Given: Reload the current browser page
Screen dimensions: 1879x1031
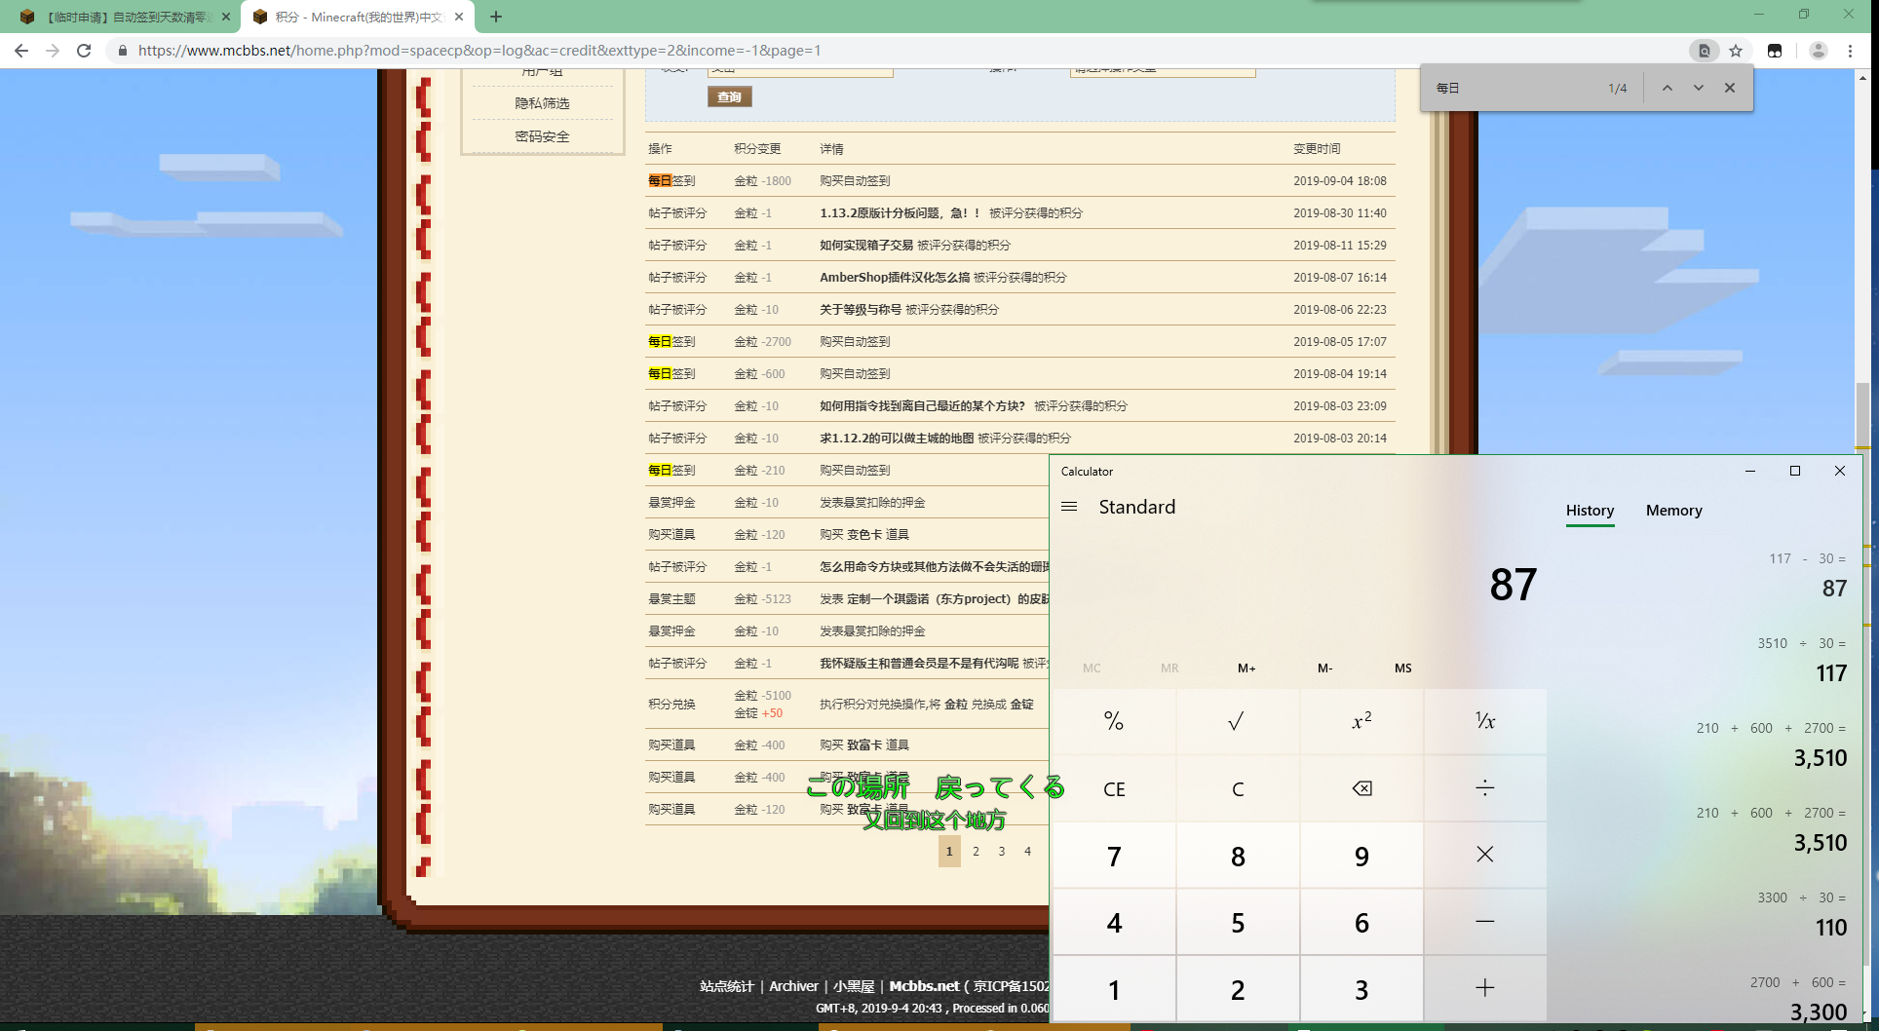Looking at the screenshot, I should (x=84, y=51).
